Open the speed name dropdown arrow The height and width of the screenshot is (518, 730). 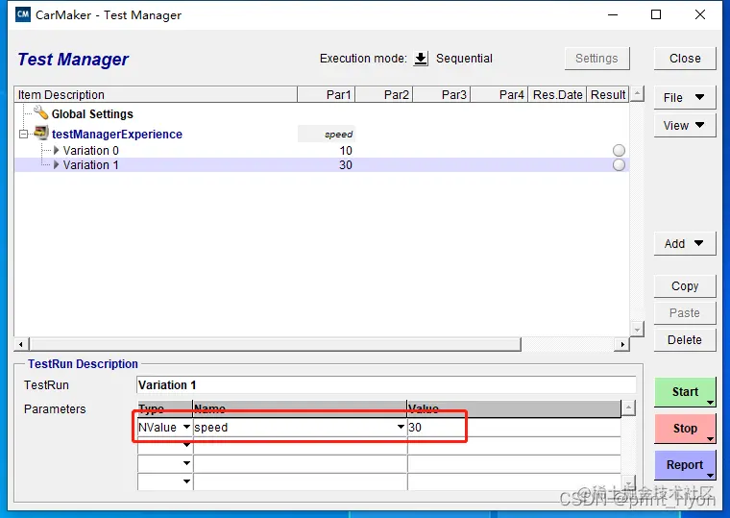(x=401, y=427)
